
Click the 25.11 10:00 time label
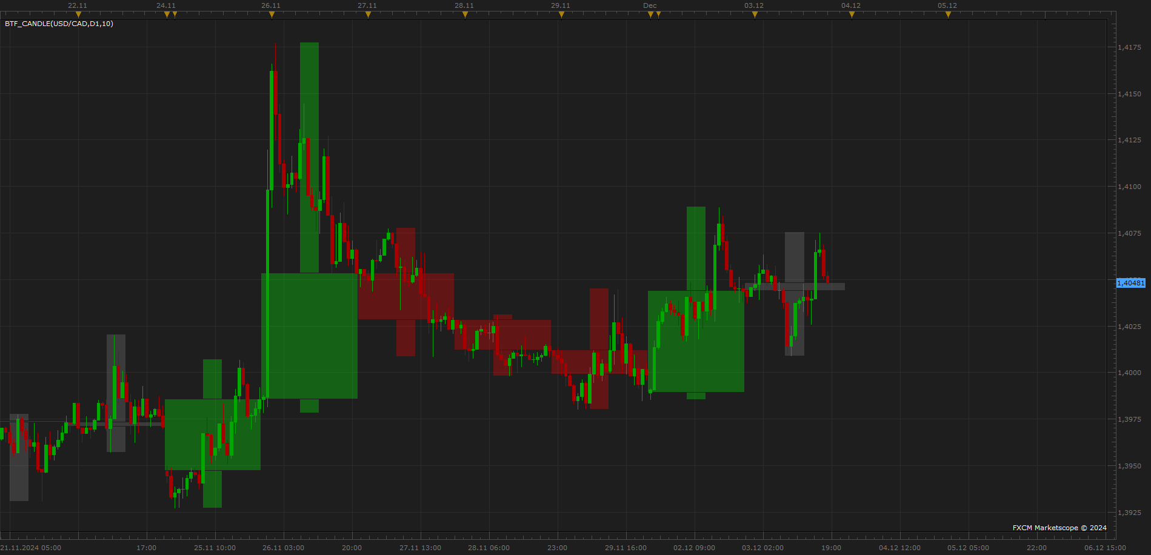coord(215,548)
